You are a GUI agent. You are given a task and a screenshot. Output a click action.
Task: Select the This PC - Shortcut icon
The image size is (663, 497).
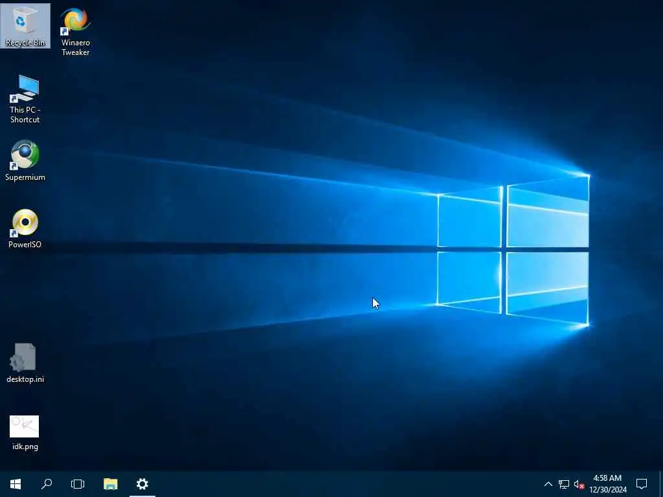click(x=25, y=99)
